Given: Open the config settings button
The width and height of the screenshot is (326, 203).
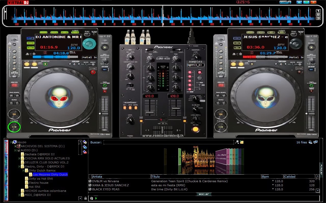Looking at the screenshot, I should tap(285, 2).
